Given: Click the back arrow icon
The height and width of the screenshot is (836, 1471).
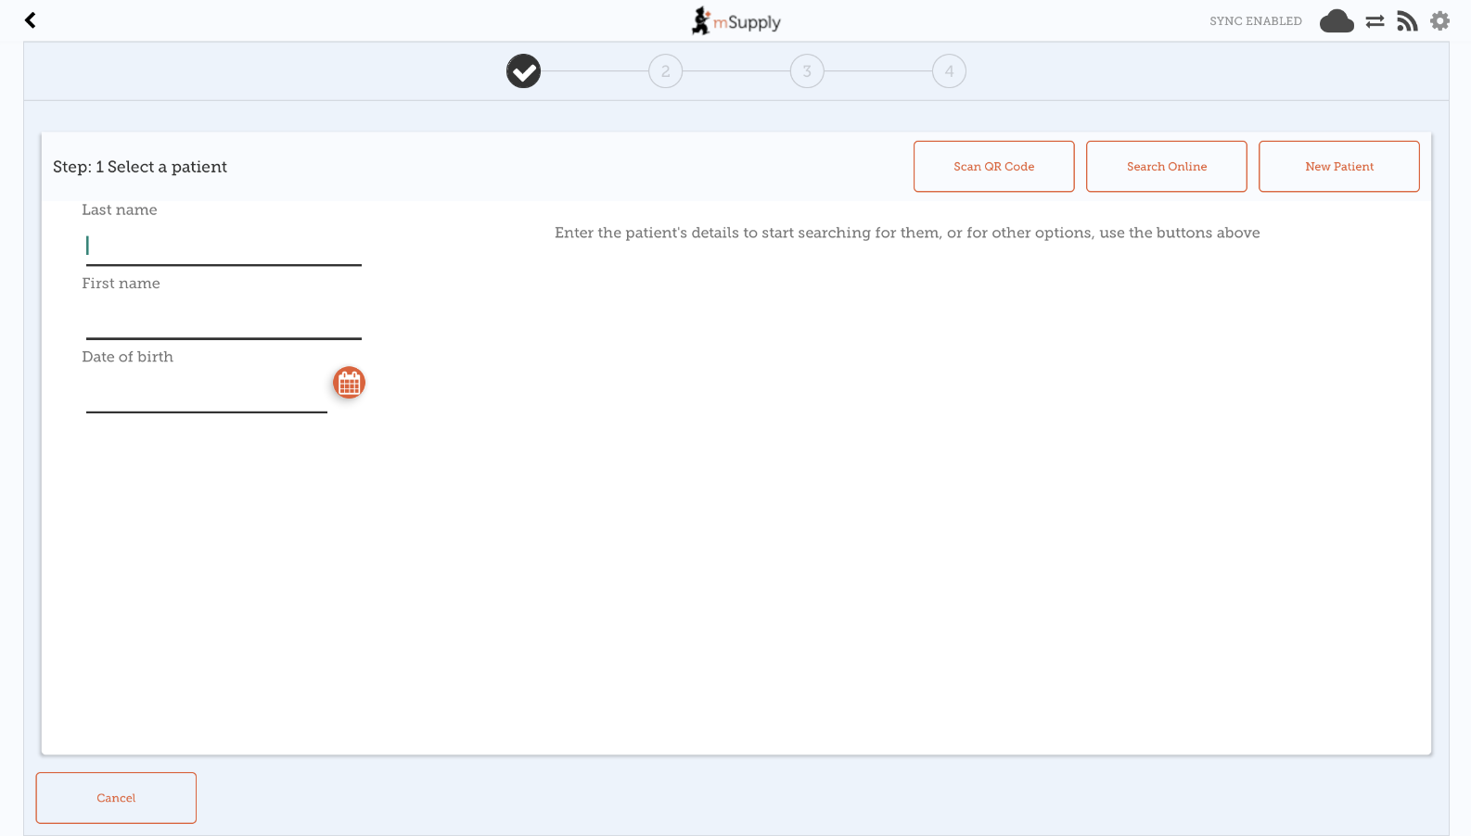Looking at the screenshot, I should [31, 20].
